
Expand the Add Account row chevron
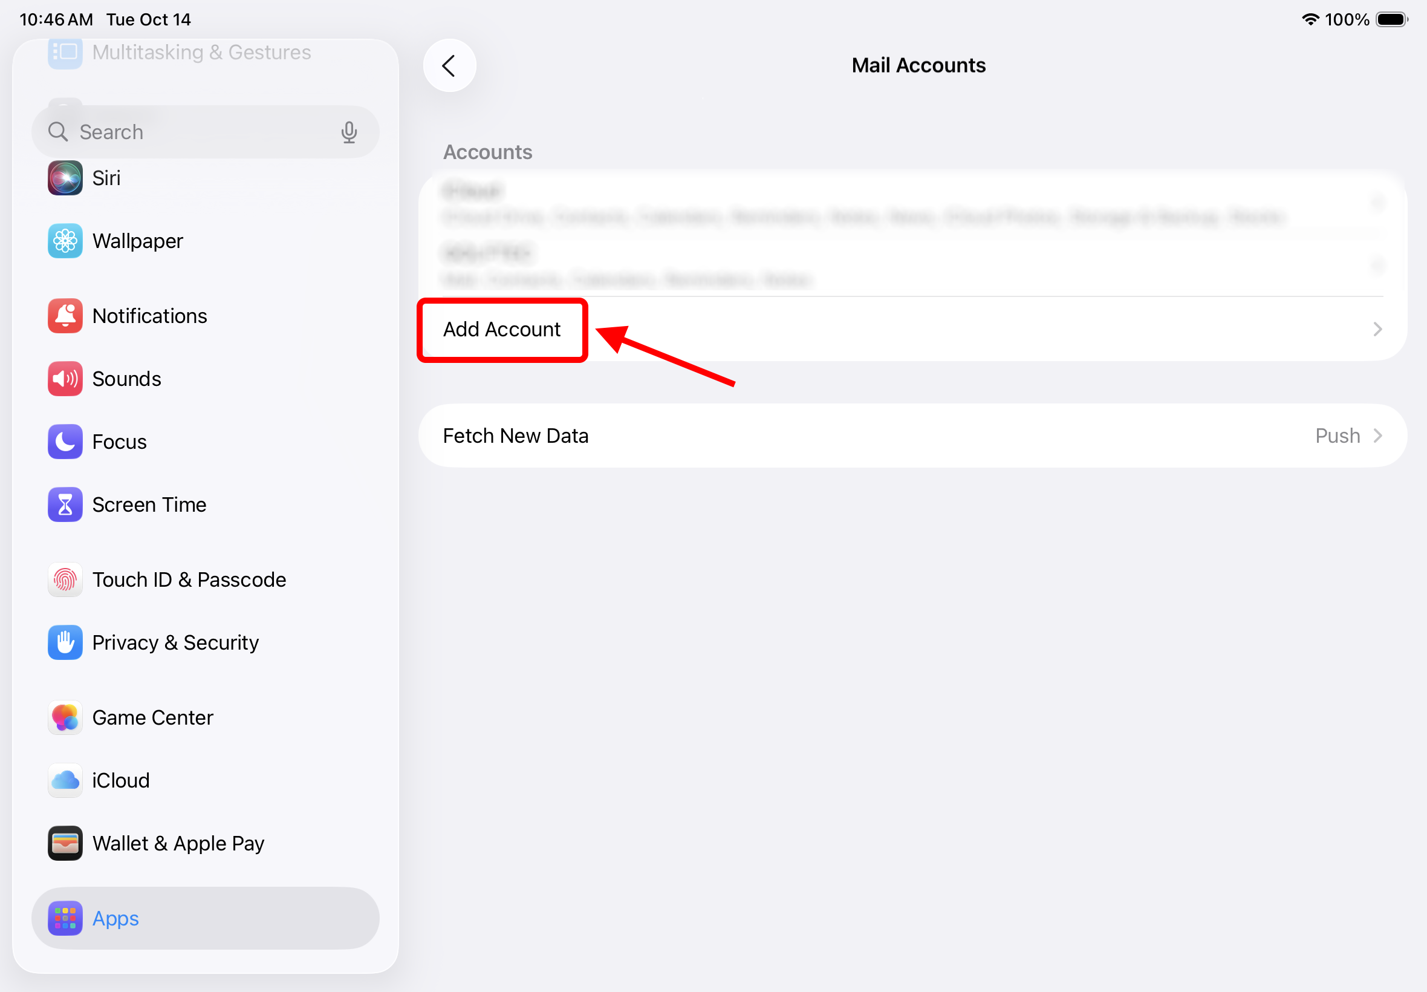click(x=1377, y=329)
